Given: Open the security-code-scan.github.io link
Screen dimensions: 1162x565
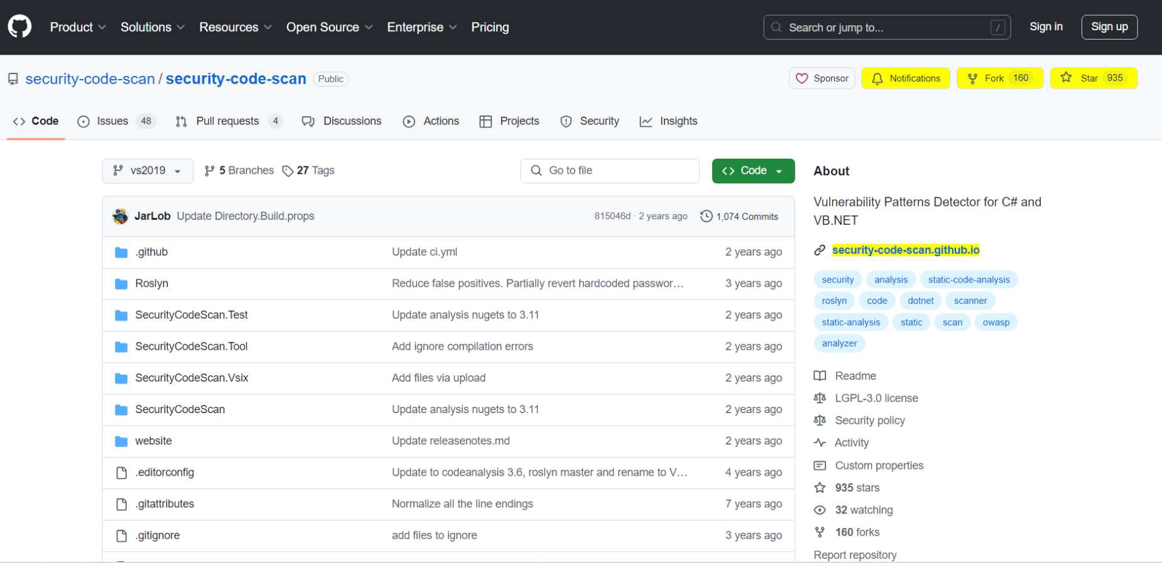Looking at the screenshot, I should point(905,250).
